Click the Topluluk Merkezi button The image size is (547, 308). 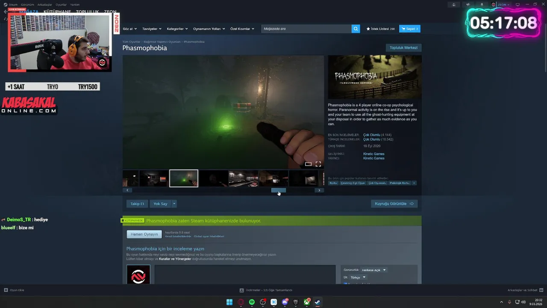(403, 47)
